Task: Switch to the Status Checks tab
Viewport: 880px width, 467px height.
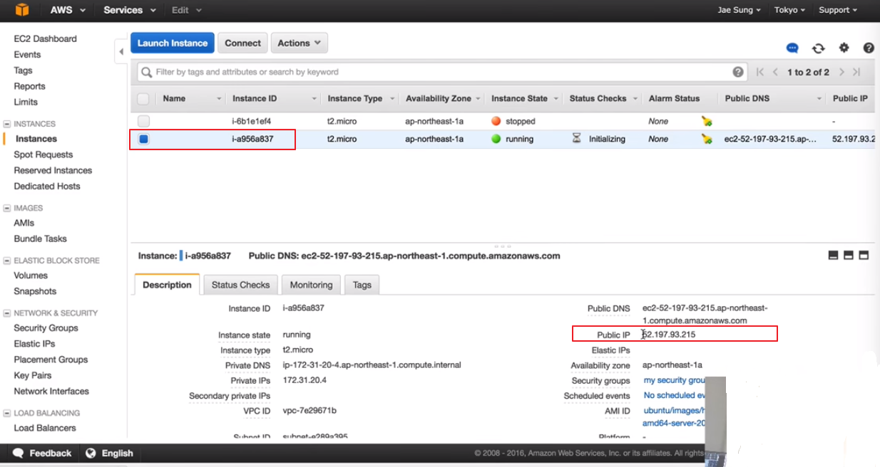Action: [240, 285]
